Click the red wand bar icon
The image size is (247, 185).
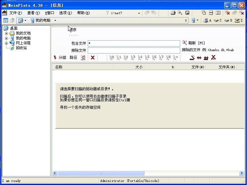(192, 58)
